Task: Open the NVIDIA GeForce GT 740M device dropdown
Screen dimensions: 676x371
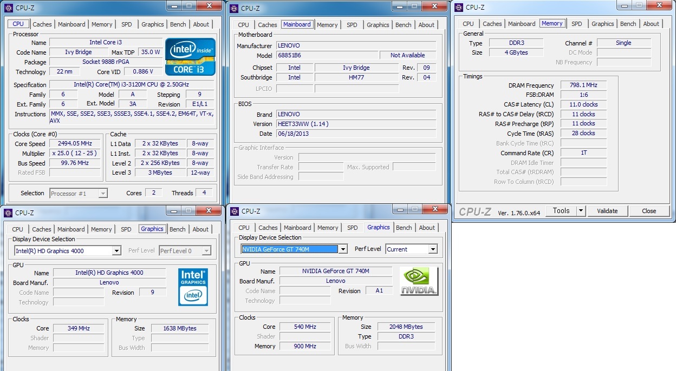Action: 342,249
